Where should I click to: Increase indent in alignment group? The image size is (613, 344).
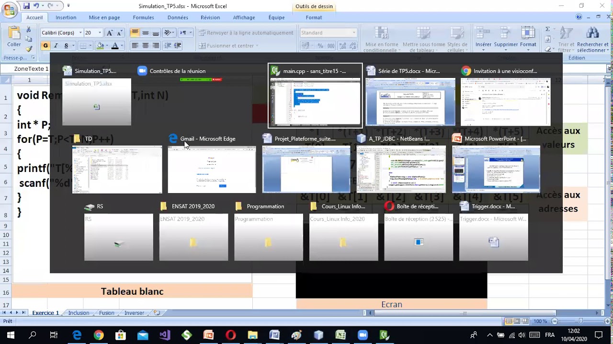pyautogui.click(x=178, y=46)
